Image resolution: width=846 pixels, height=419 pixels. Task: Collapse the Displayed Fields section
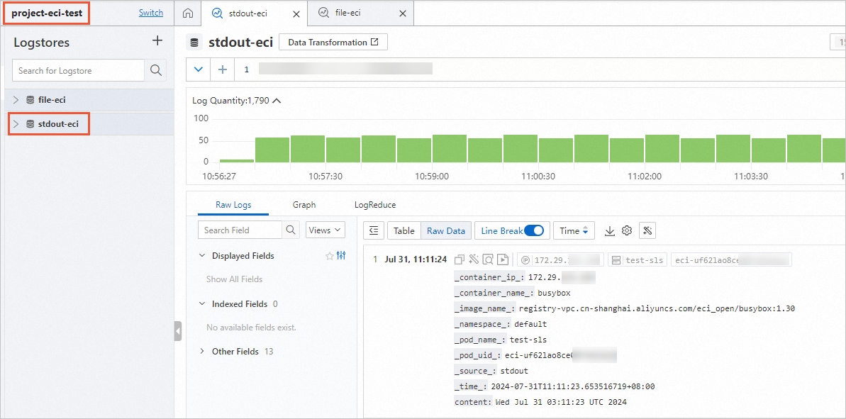click(x=202, y=256)
